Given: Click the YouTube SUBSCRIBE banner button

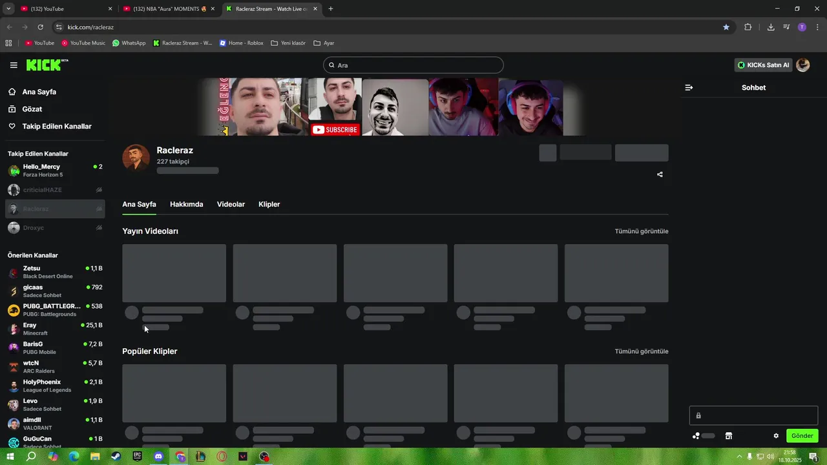Looking at the screenshot, I should (335, 129).
